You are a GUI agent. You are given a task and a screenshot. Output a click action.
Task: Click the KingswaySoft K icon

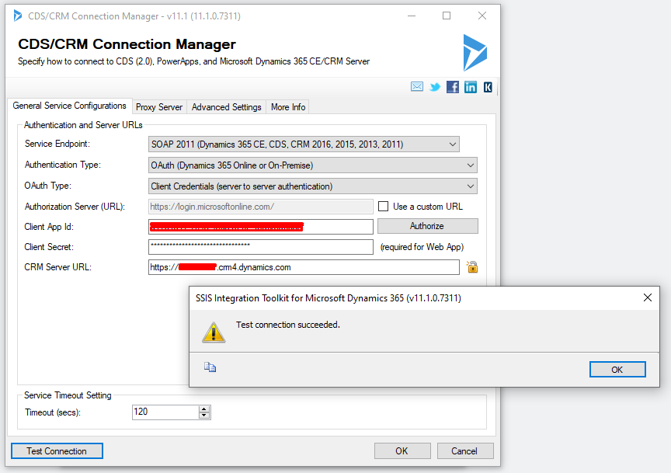(488, 87)
